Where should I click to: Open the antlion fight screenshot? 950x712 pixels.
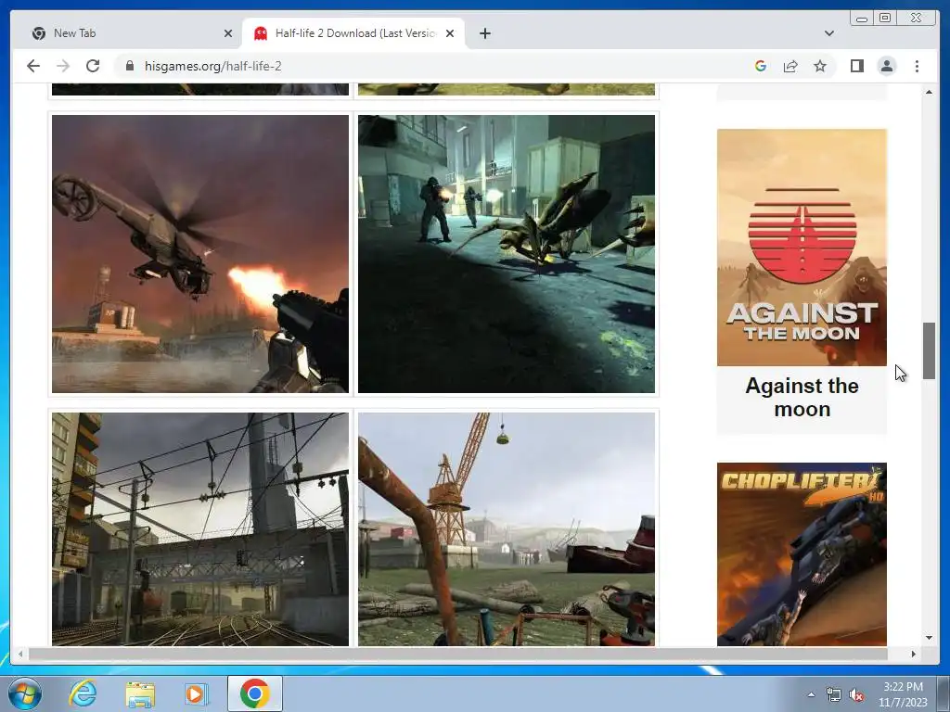507,254
